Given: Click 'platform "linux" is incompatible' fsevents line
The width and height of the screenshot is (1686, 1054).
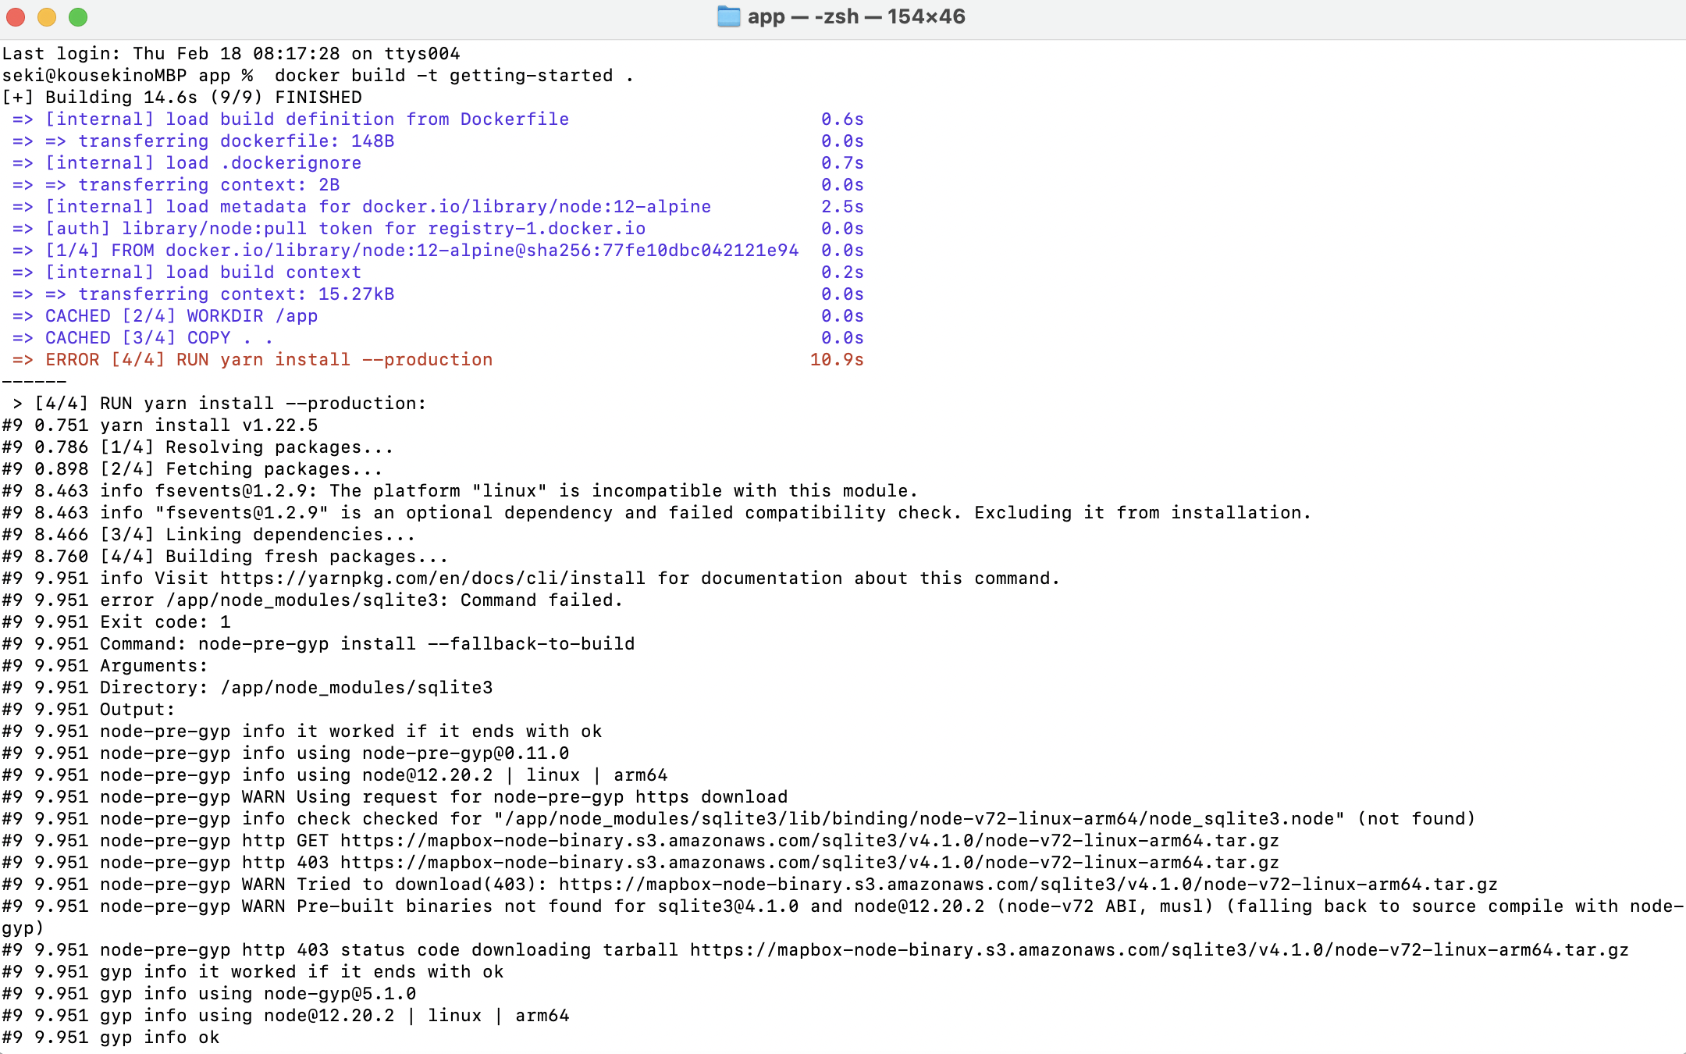Looking at the screenshot, I should (460, 491).
